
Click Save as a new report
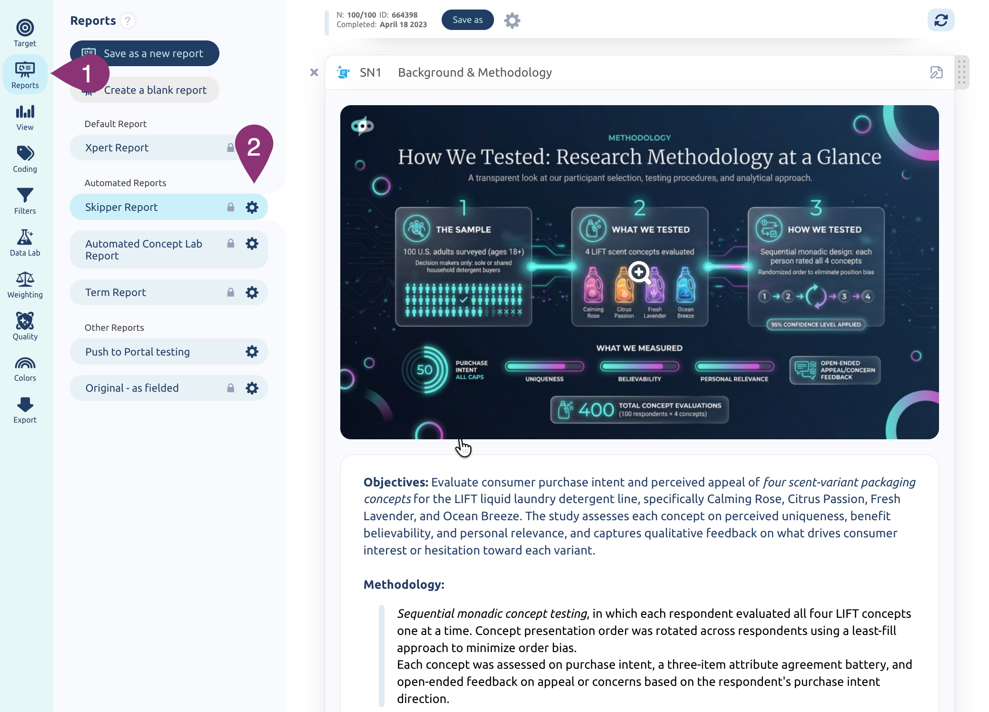coord(145,53)
